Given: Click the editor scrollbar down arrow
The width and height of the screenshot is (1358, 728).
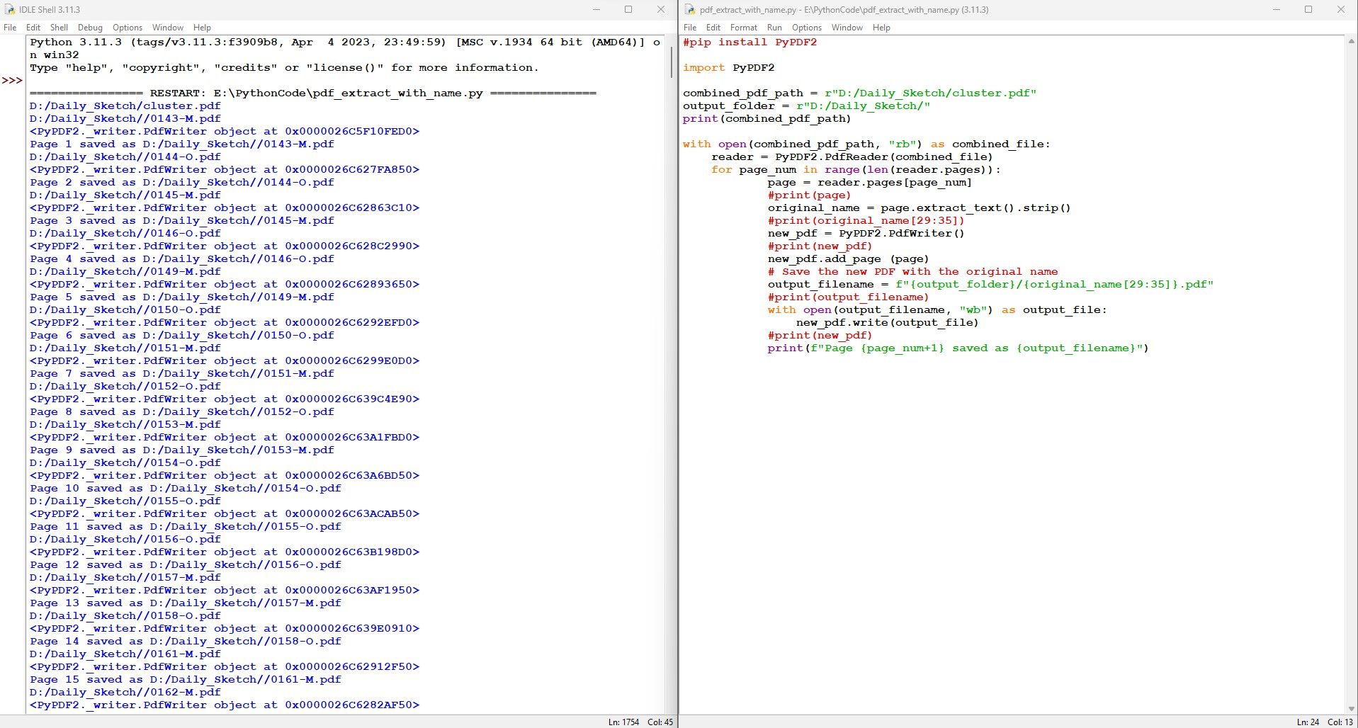Looking at the screenshot, I should (x=1351, y=708).
